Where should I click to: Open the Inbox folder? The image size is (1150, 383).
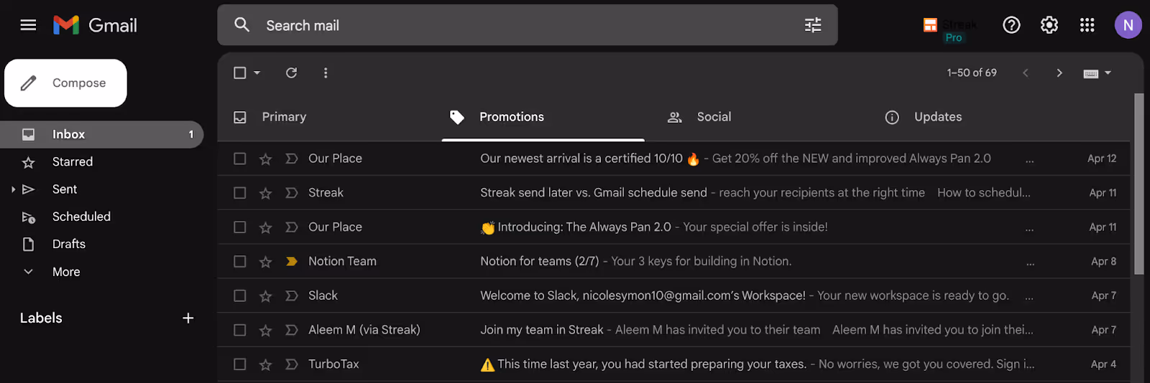[x=101, y=134]
